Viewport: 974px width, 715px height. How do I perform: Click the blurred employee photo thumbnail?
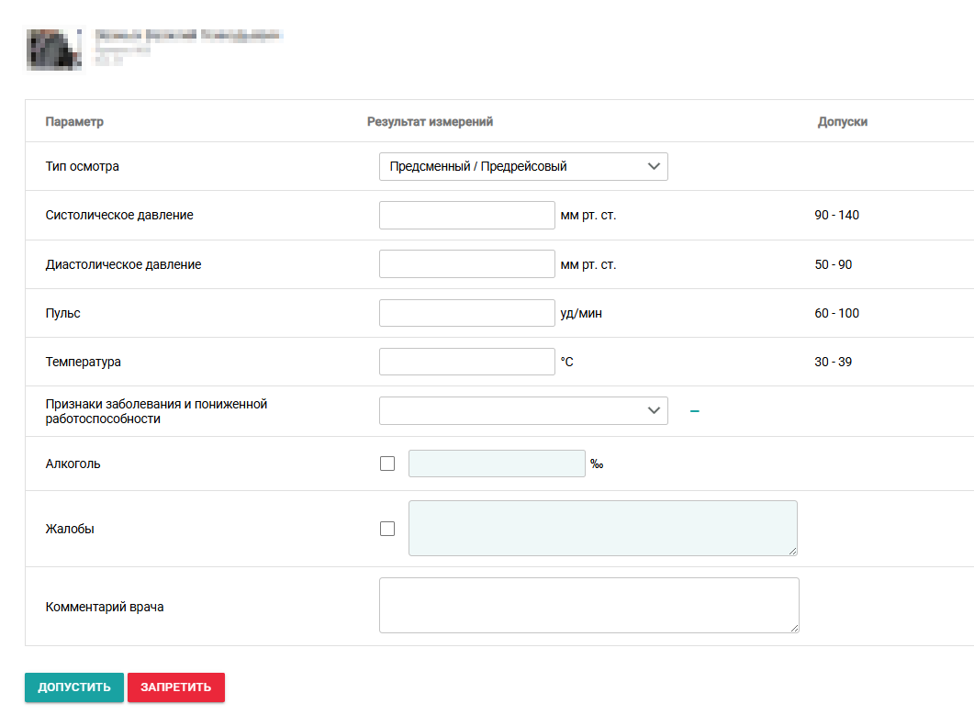point(54,49)
